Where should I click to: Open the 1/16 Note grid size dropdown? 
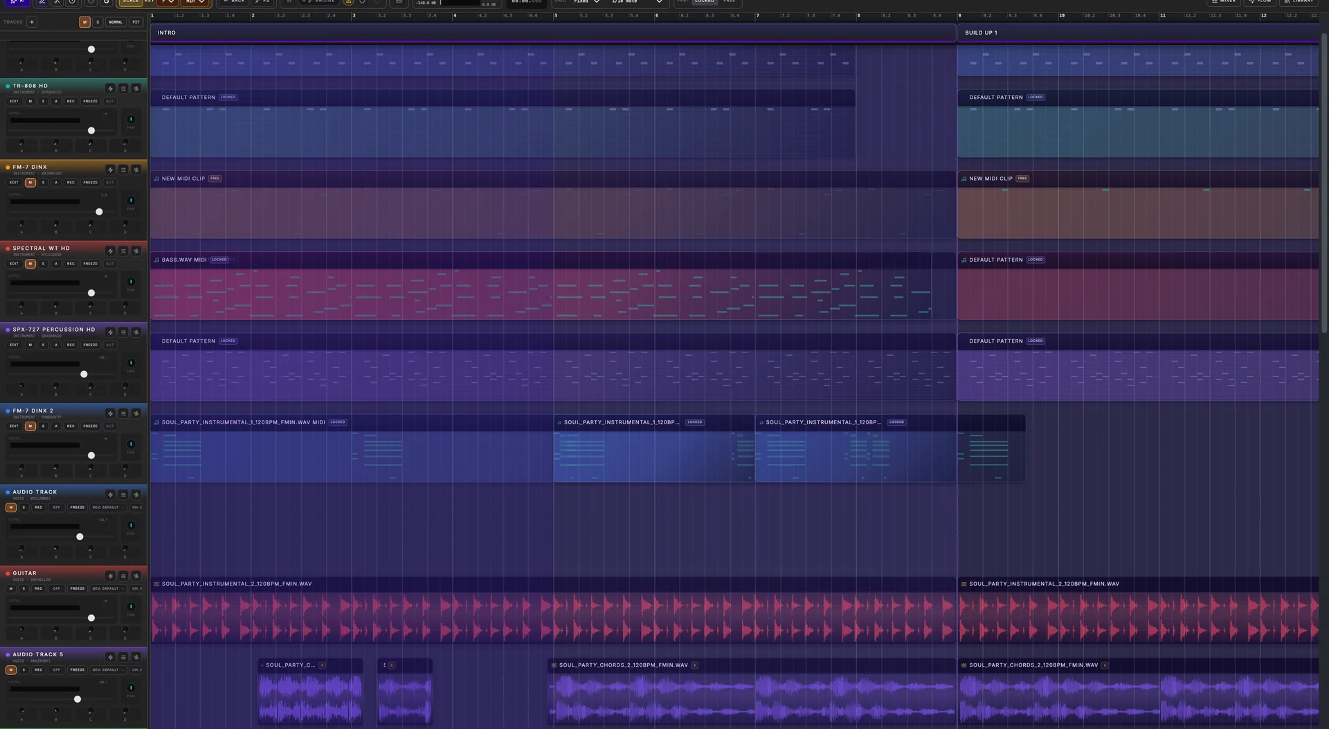click(636, 2)
